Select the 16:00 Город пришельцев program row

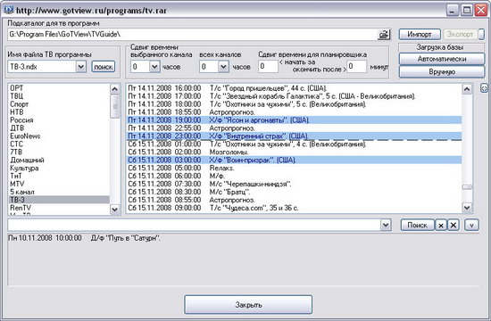point(295,88)
